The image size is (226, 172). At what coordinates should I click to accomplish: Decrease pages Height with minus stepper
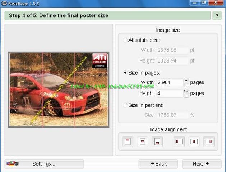coord(186,96)
